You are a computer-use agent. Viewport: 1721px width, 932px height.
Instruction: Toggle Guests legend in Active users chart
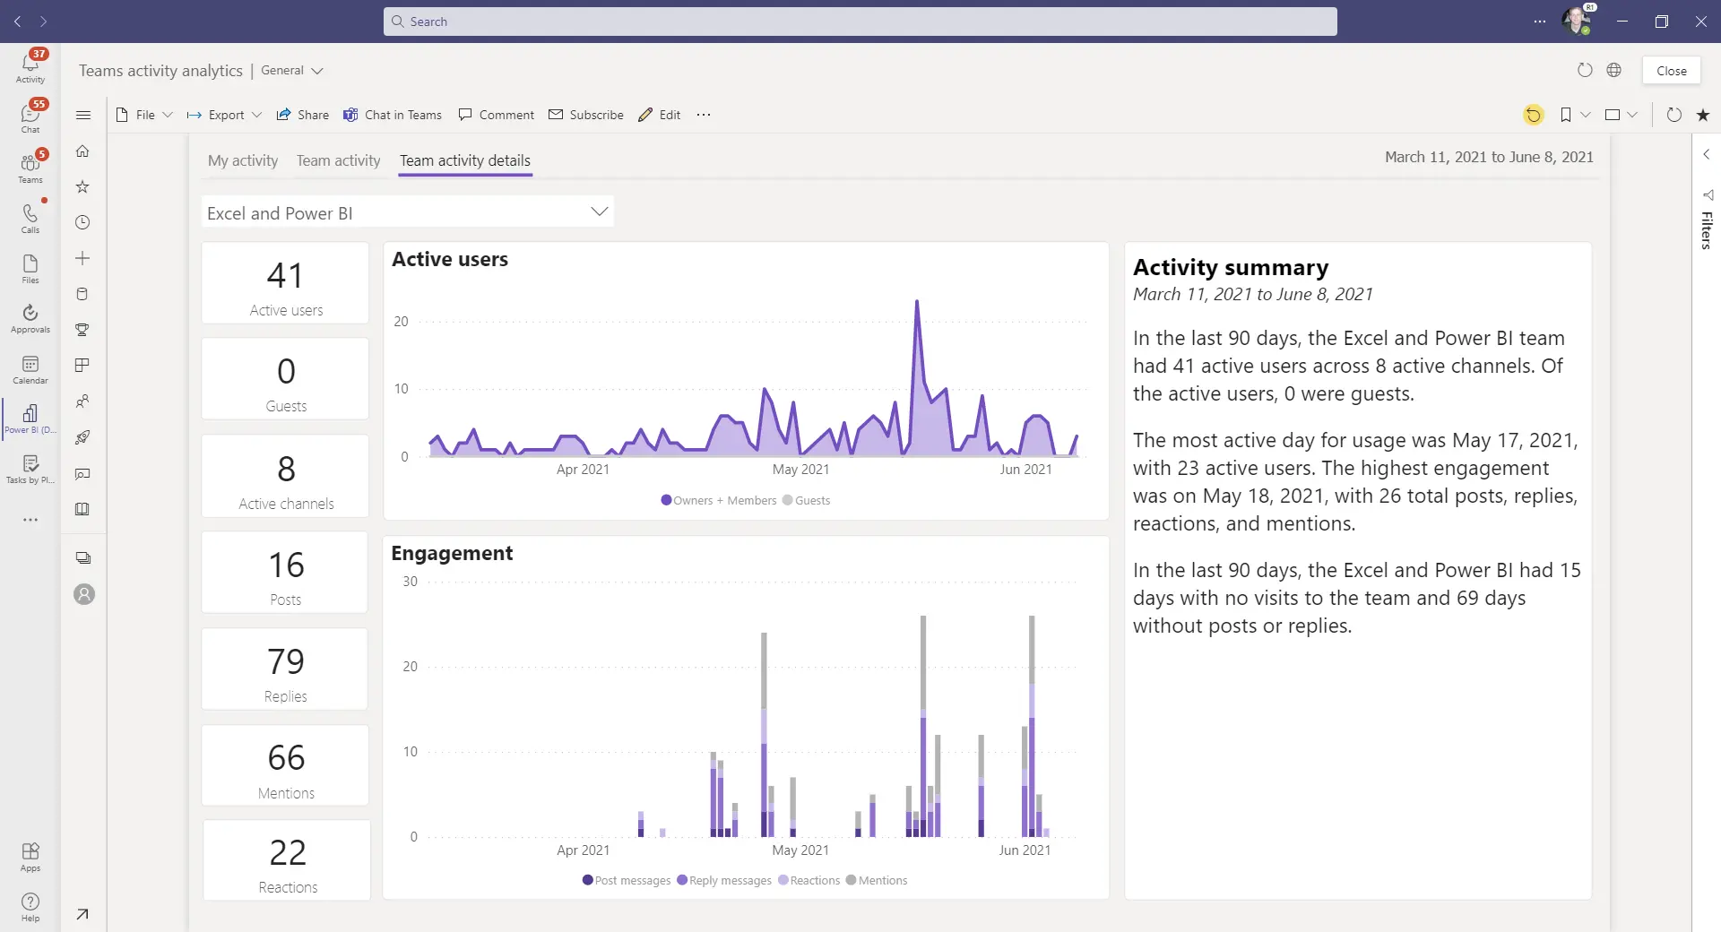coord(807,500)
